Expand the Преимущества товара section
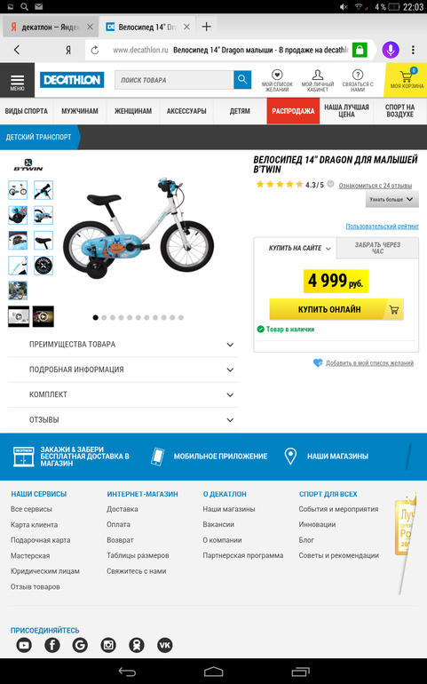Viewport: 427px width, 684px height. pyautogui.click(x=123, y=345)
